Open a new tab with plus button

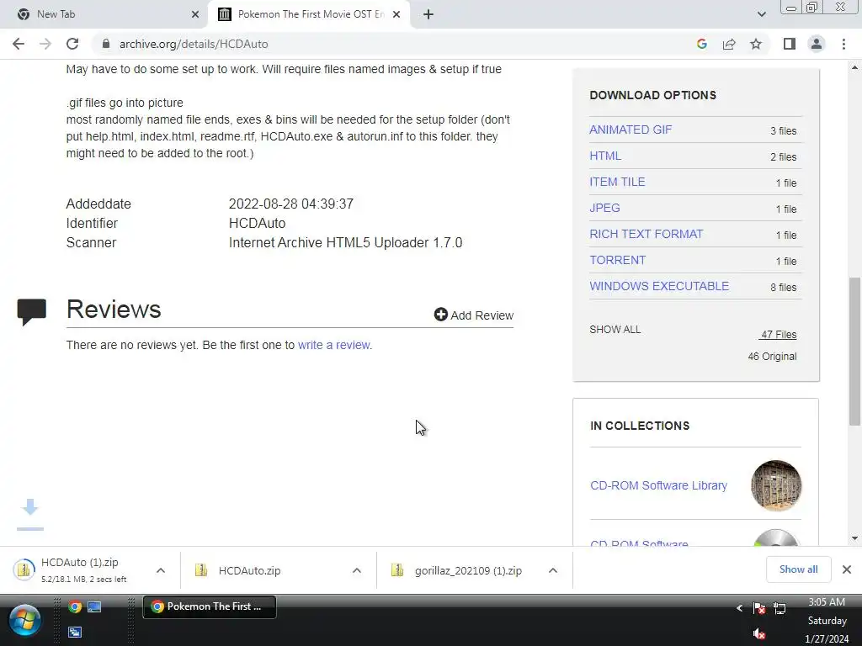coord(428,14)
